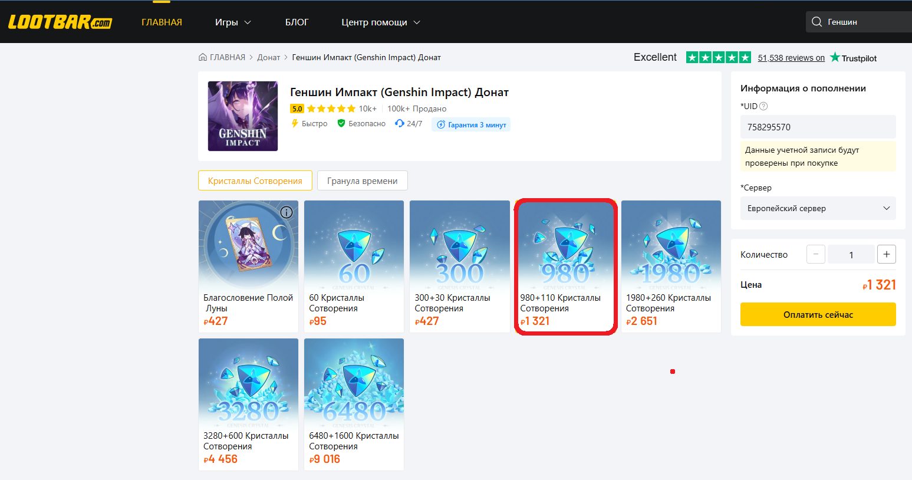Select the 60 Кристаллы Сотворения card
Viewport: 912px width, 480px height.
point(354,267)
